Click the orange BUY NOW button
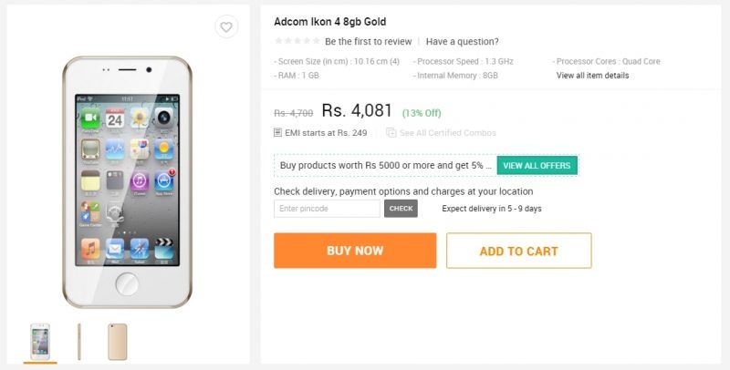 (355, 251)
